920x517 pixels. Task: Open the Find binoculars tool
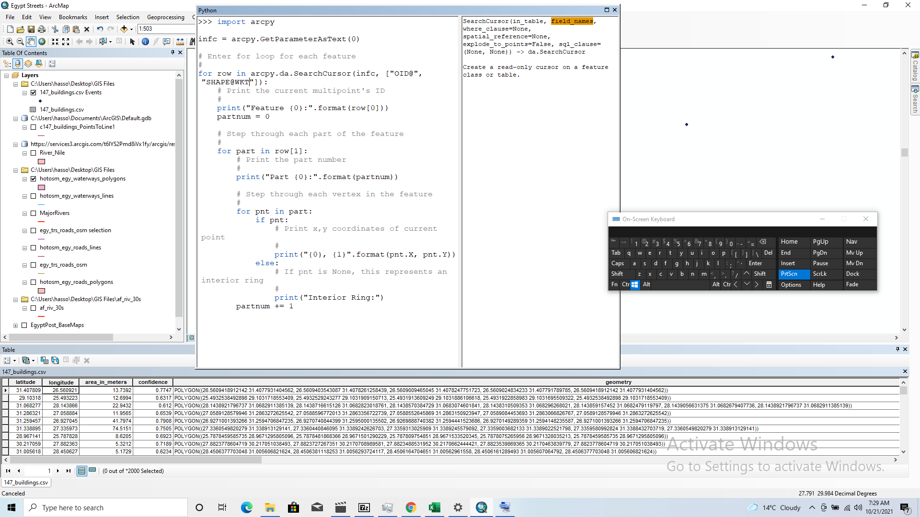pos(193,41)
